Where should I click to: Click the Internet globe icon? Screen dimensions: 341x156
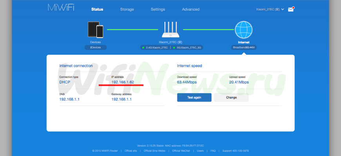(x=244, y=30)
